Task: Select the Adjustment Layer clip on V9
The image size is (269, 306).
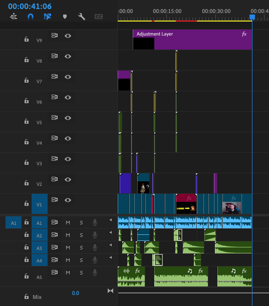Action: coord(192,40)
